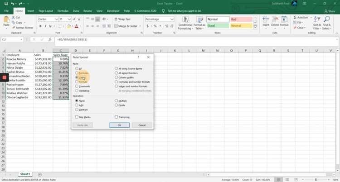Click OK in Paste Special dialog
This screenshot has width=340, height=182.
coord(120,125)
